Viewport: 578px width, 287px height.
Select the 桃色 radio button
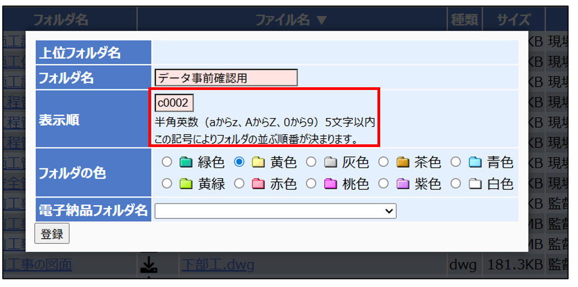pos(311,184)
